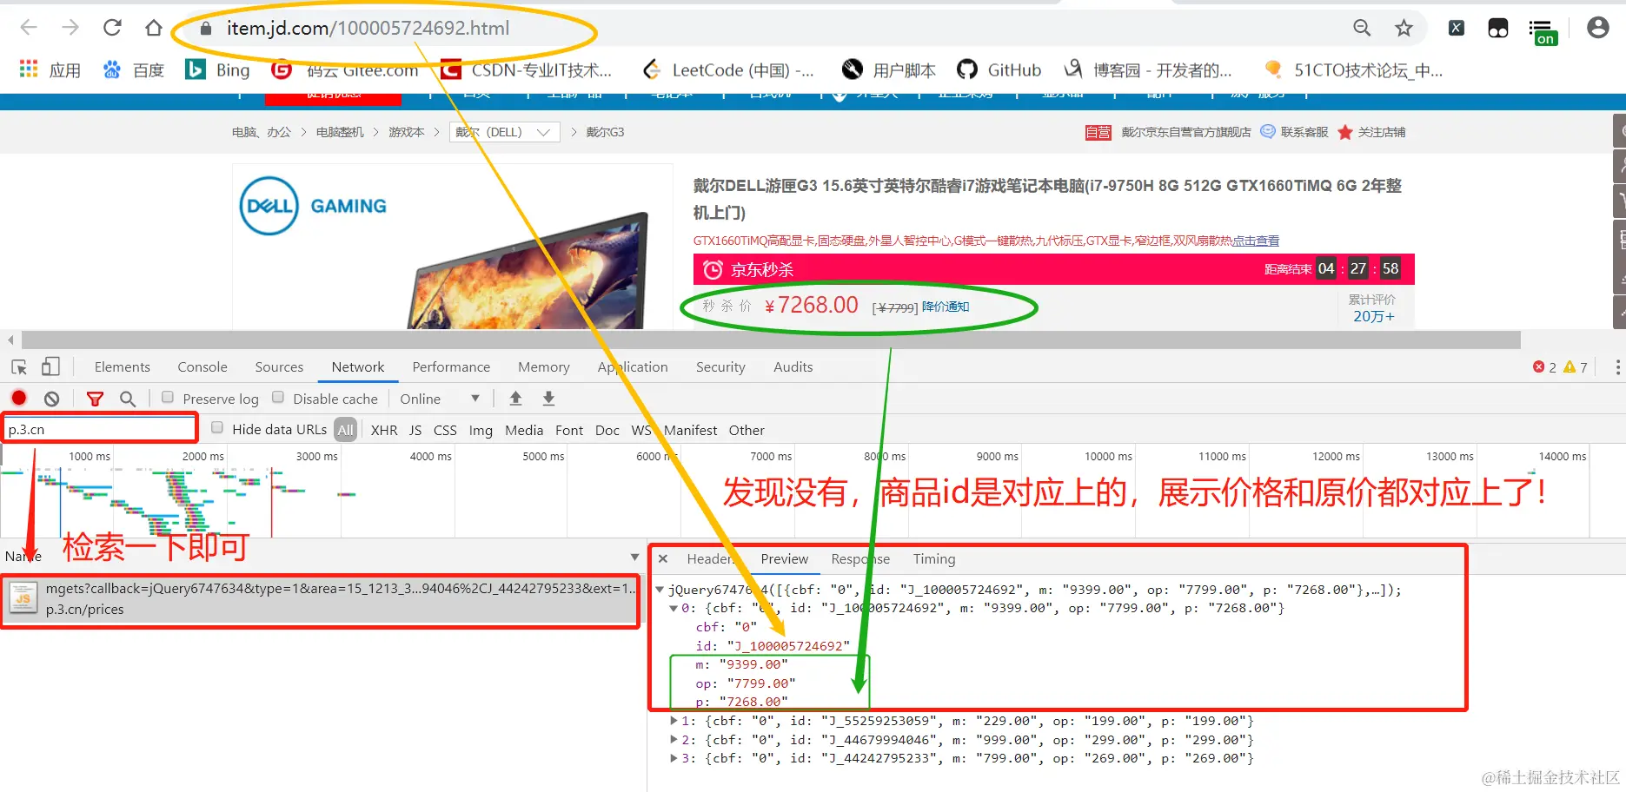Enable the Disable cache checkbox

point(278,398)
